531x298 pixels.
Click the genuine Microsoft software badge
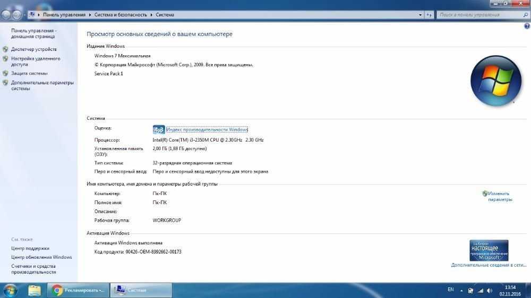[x=489, y=250]
